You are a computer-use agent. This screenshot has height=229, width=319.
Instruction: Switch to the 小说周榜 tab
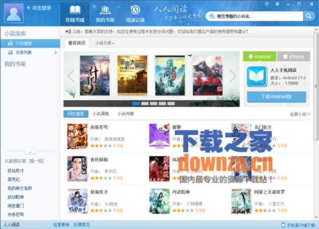tap(101, 114)
